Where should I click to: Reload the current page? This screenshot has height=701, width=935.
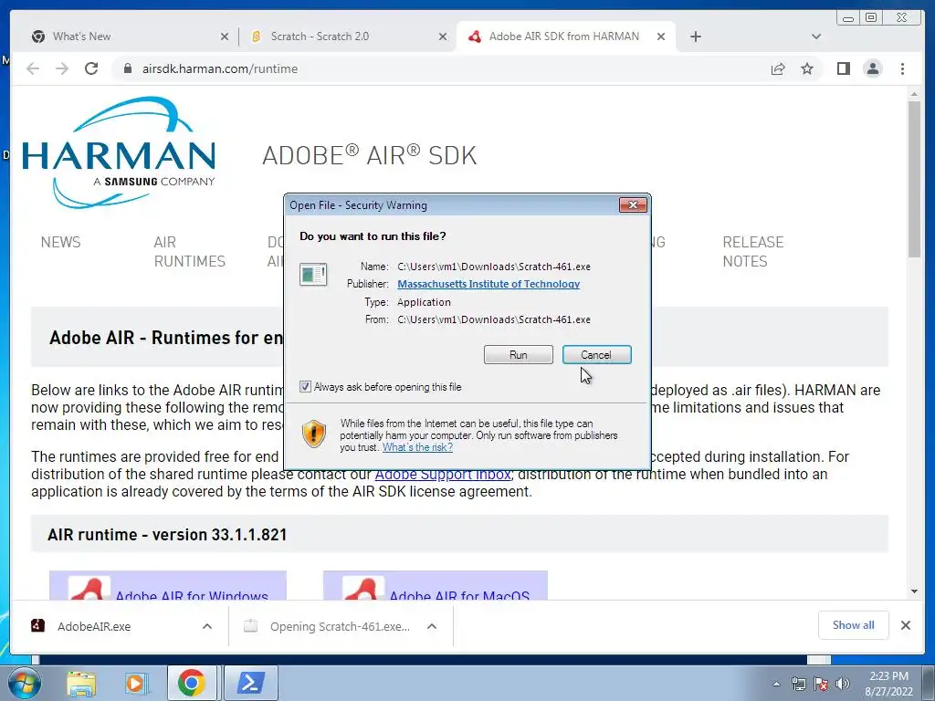[x=91, y=68]
